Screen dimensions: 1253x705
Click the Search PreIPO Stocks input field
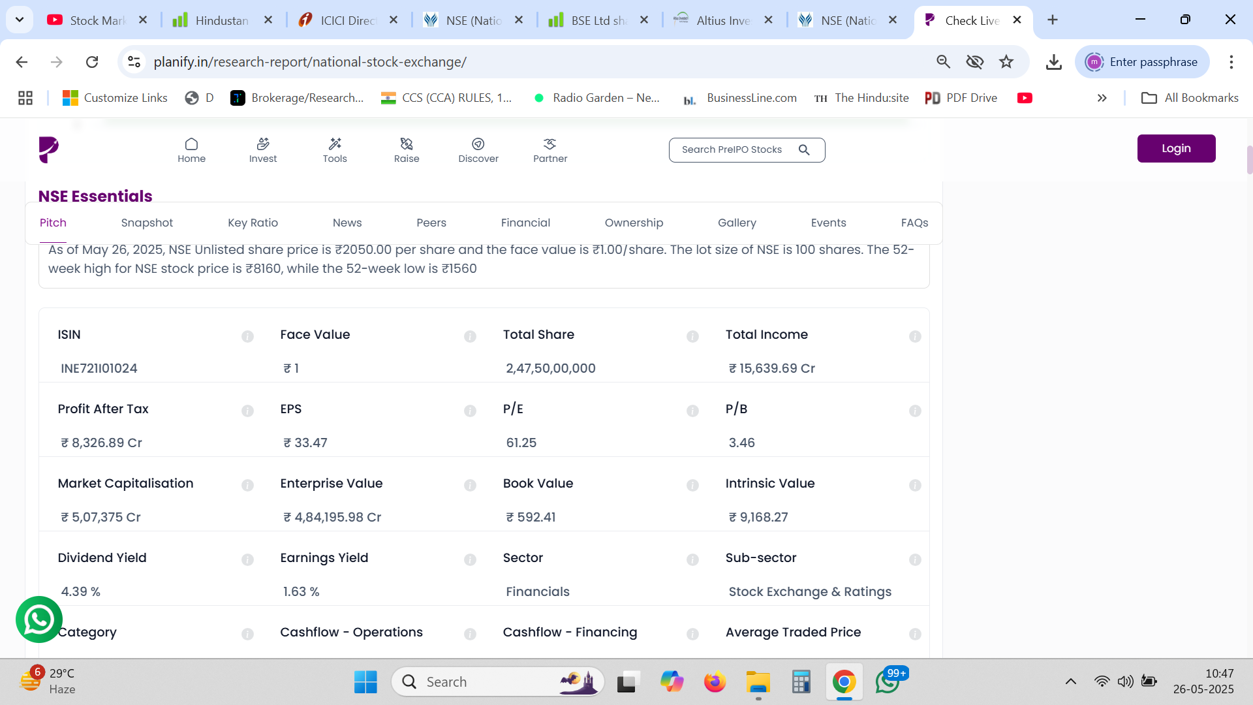coord(747,149)
